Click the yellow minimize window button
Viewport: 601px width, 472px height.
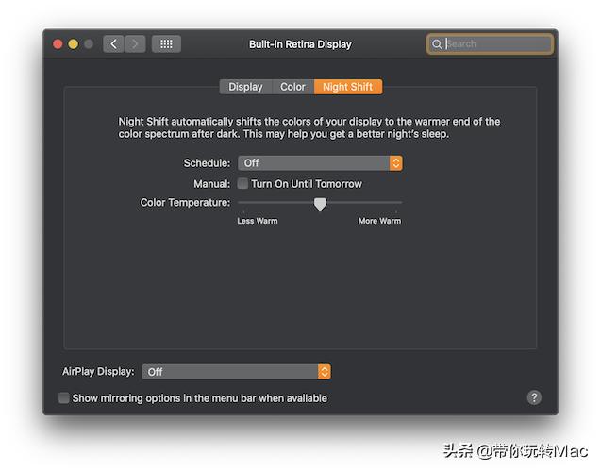[x=74, y=44]
